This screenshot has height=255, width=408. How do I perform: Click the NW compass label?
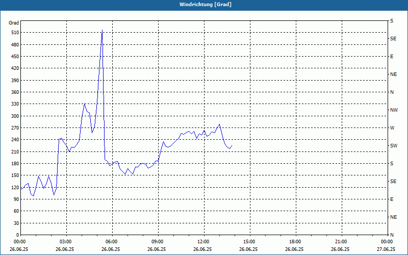(x=394, y=110)
